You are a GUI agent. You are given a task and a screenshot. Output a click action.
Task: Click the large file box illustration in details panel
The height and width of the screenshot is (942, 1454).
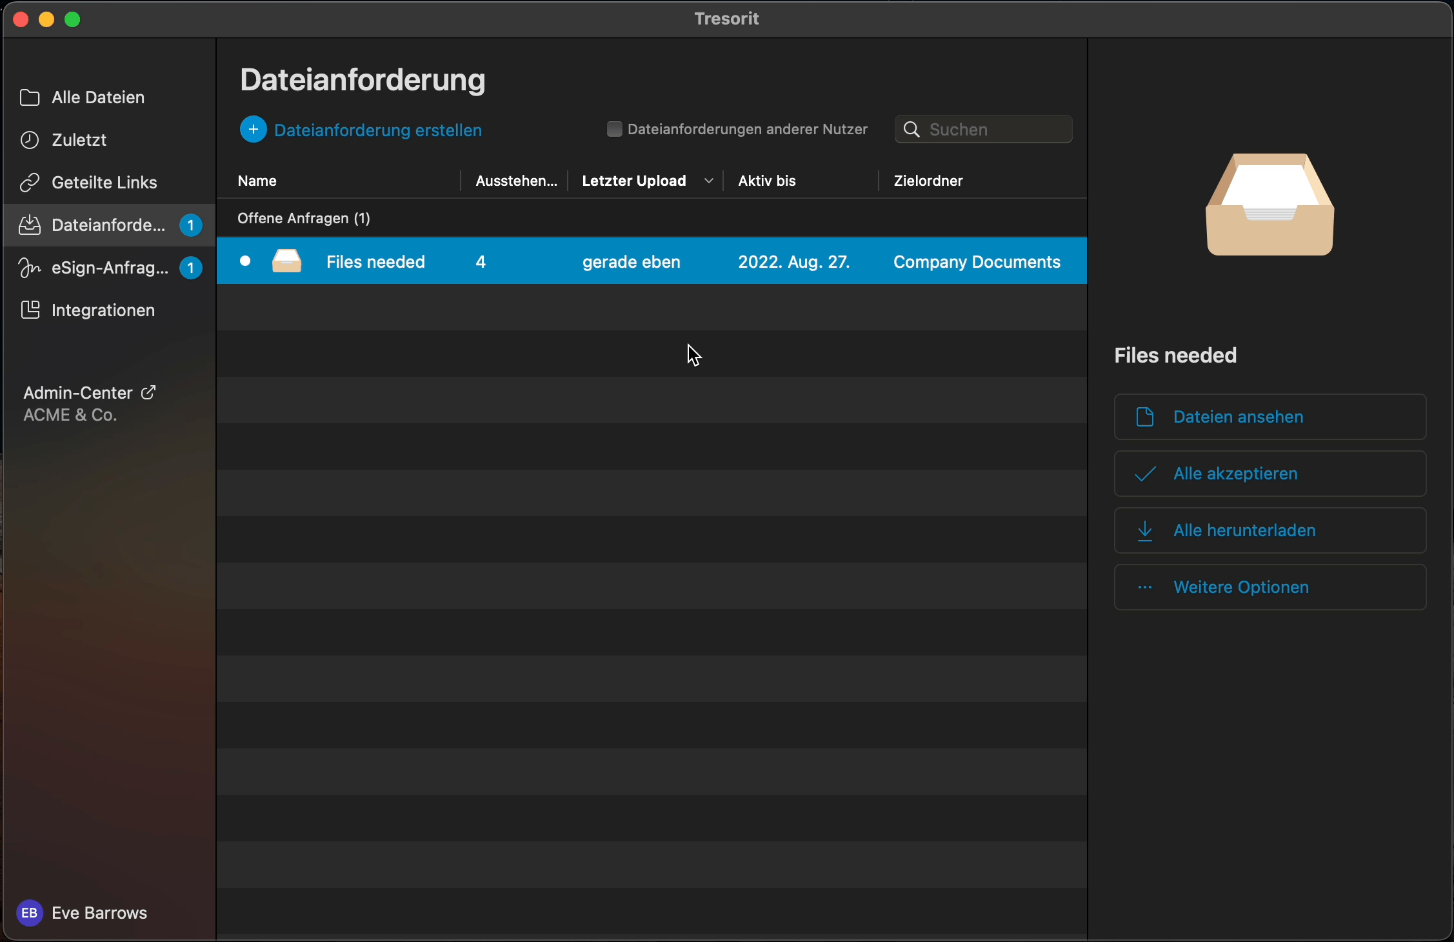click(1270, 205)
